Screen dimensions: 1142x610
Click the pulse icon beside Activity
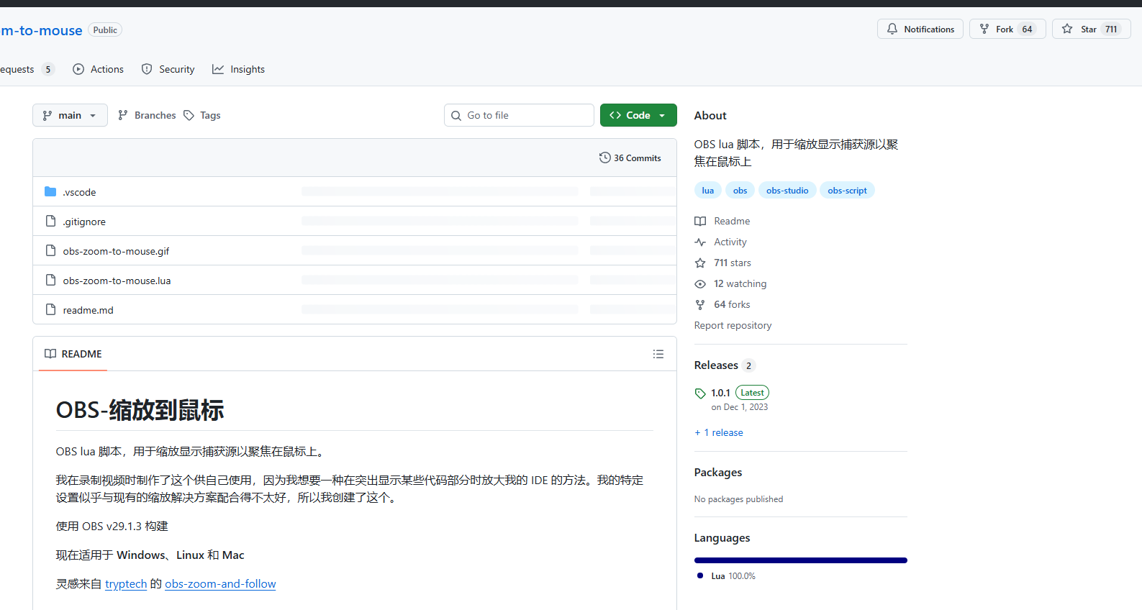[700, 242]
